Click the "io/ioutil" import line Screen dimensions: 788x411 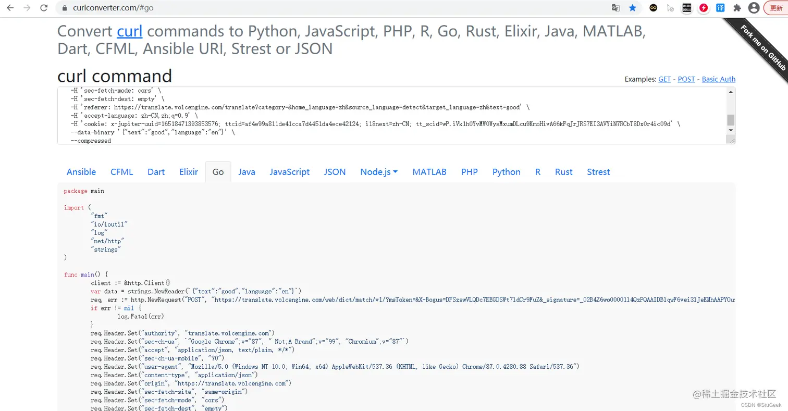click(x=109, y=225)
